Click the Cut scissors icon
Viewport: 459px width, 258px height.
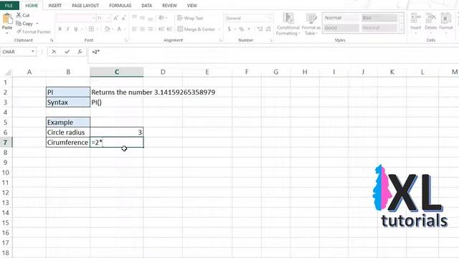19,15
